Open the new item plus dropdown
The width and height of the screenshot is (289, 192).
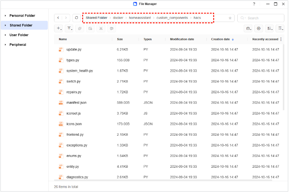coord(59,29)
